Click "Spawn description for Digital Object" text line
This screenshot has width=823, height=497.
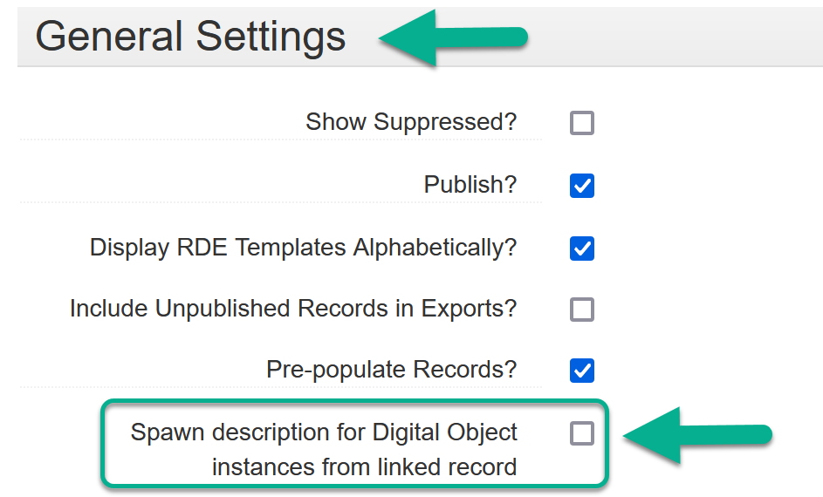[x=324, y=432]
